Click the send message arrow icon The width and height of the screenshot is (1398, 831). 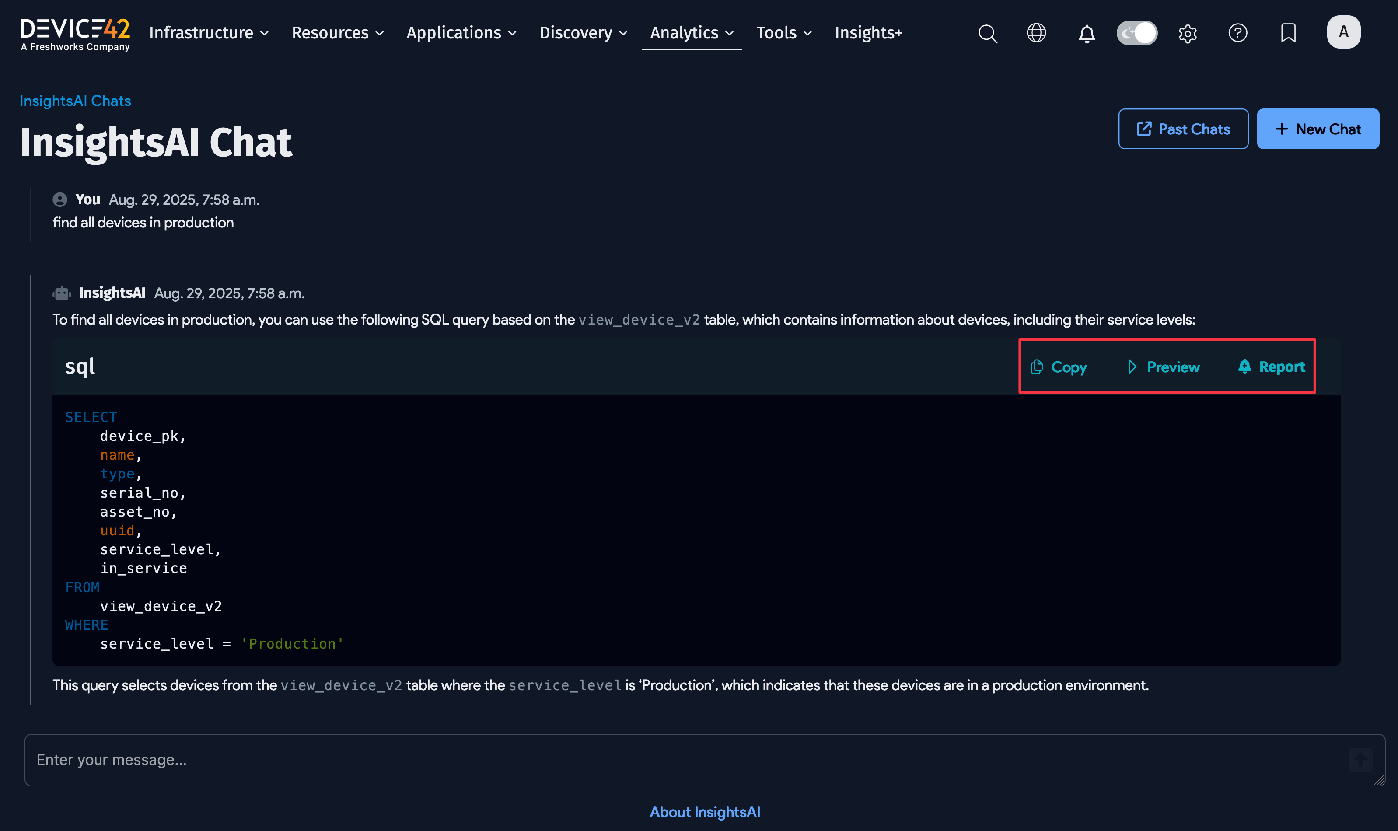point(1361,760)
